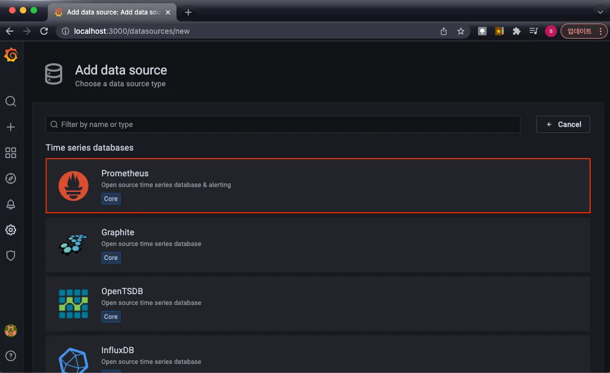Pick the OpenTSDB data source
Screen dimensions: 610x373
(318, 303)
